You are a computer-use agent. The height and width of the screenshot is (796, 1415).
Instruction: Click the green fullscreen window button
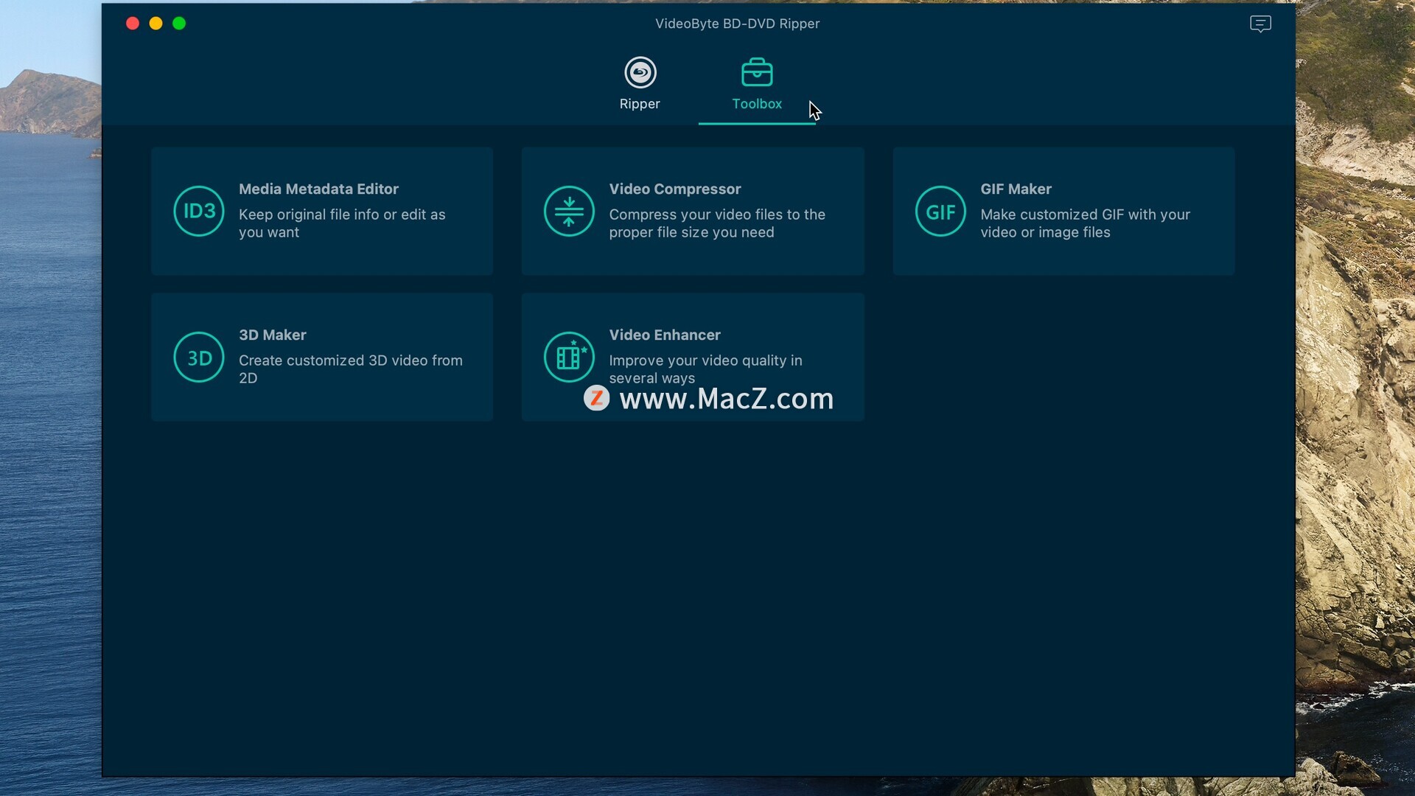pos(179,24)
